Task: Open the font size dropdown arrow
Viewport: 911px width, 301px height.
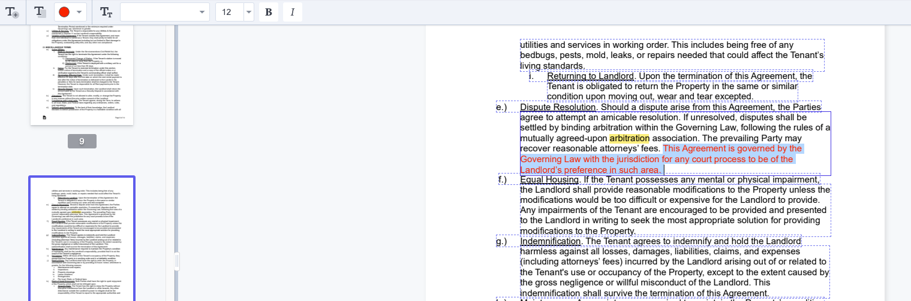Action: (x=248, y=12)
